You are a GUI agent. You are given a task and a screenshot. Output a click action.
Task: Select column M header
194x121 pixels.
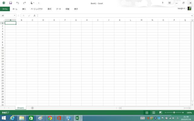pos(141,20)
